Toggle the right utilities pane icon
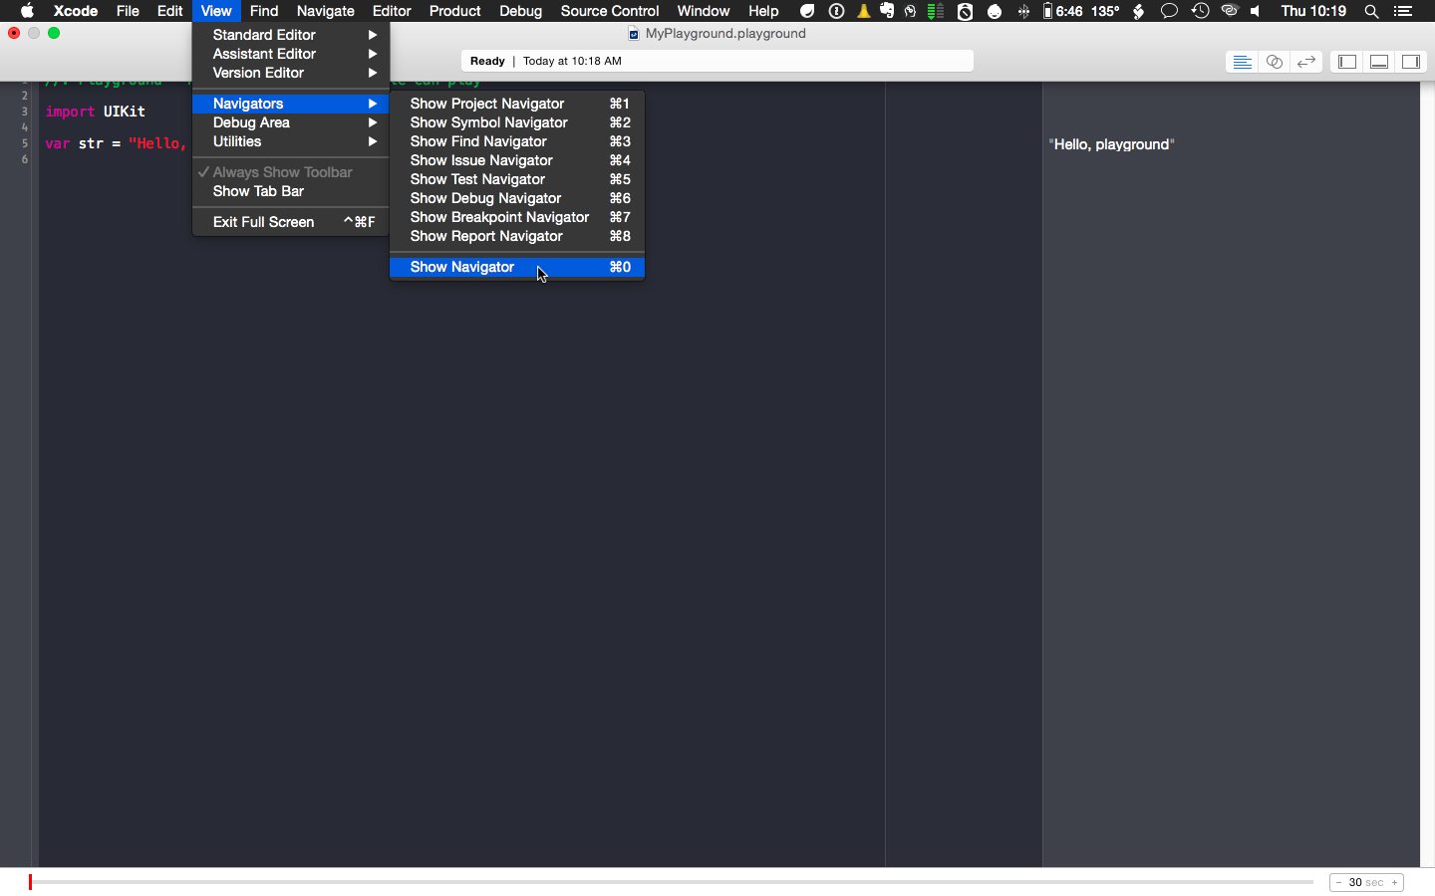This screenshot has height=896, width=1435. [1411, 62]
